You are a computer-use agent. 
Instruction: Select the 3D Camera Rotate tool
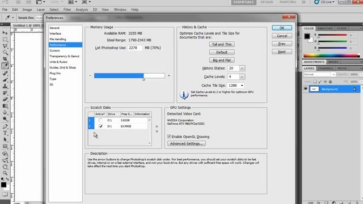[x=5, y=160]
